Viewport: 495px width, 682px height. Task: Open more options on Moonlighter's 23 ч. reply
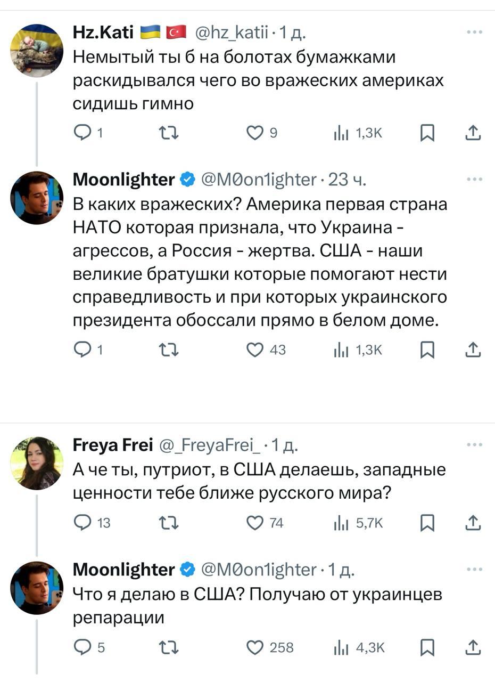474,180
